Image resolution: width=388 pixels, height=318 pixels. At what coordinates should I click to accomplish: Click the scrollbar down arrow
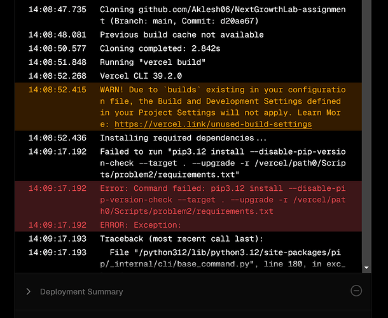coord(366,268)
